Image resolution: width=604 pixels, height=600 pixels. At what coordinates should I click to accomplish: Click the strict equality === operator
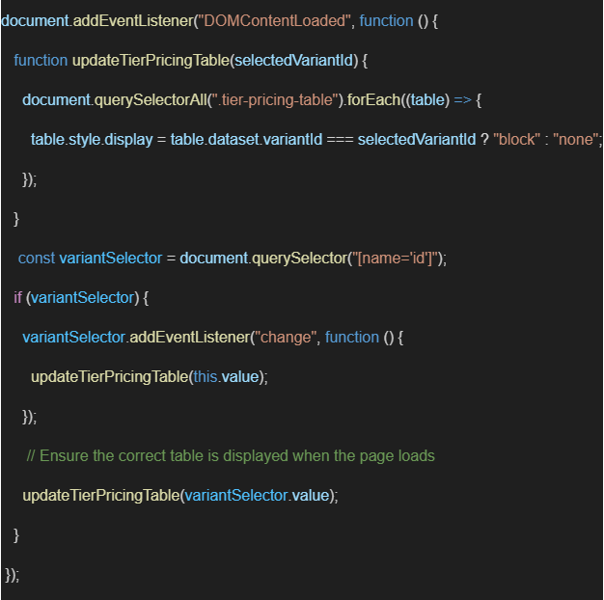tap(340, 140)
